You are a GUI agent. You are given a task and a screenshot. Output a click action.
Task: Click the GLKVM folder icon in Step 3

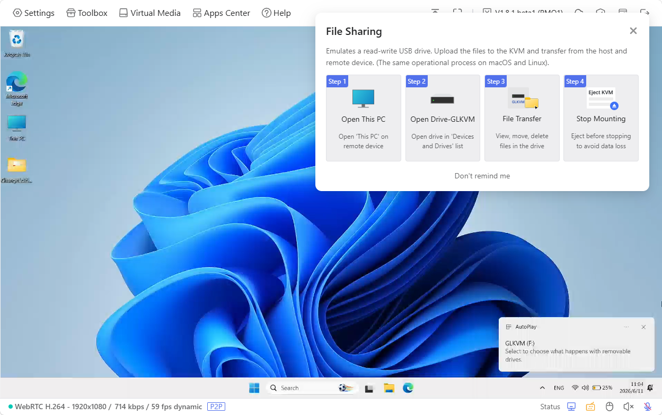click(523, 98)
